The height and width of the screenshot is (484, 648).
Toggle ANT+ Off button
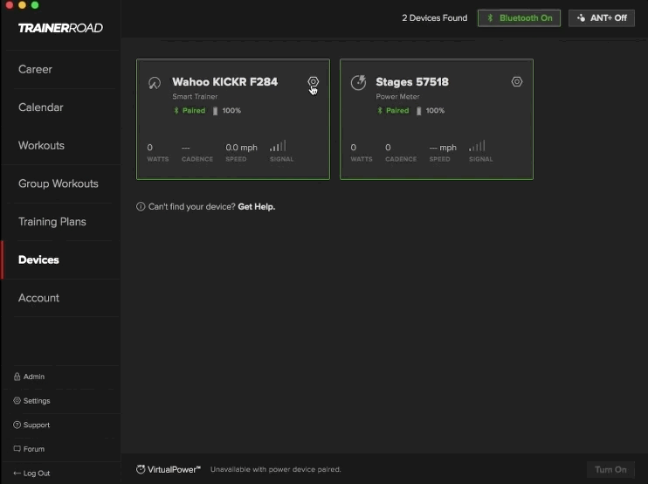(602, 18)
